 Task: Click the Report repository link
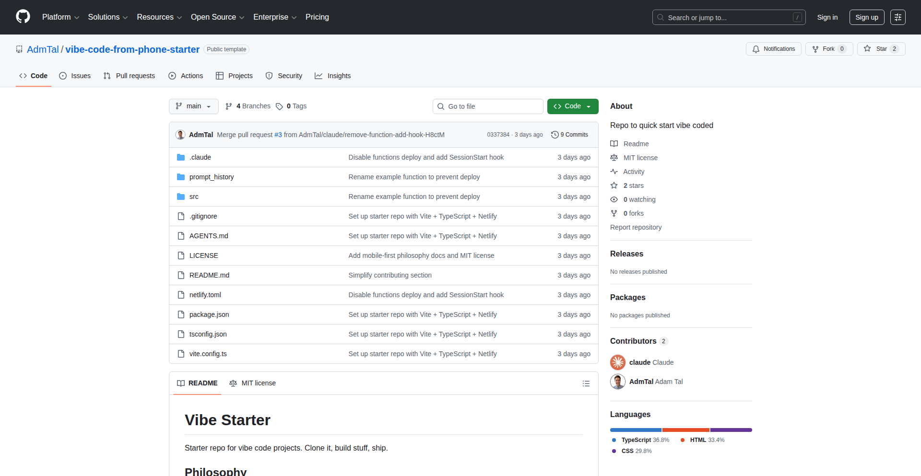click(x=636, y=227)
